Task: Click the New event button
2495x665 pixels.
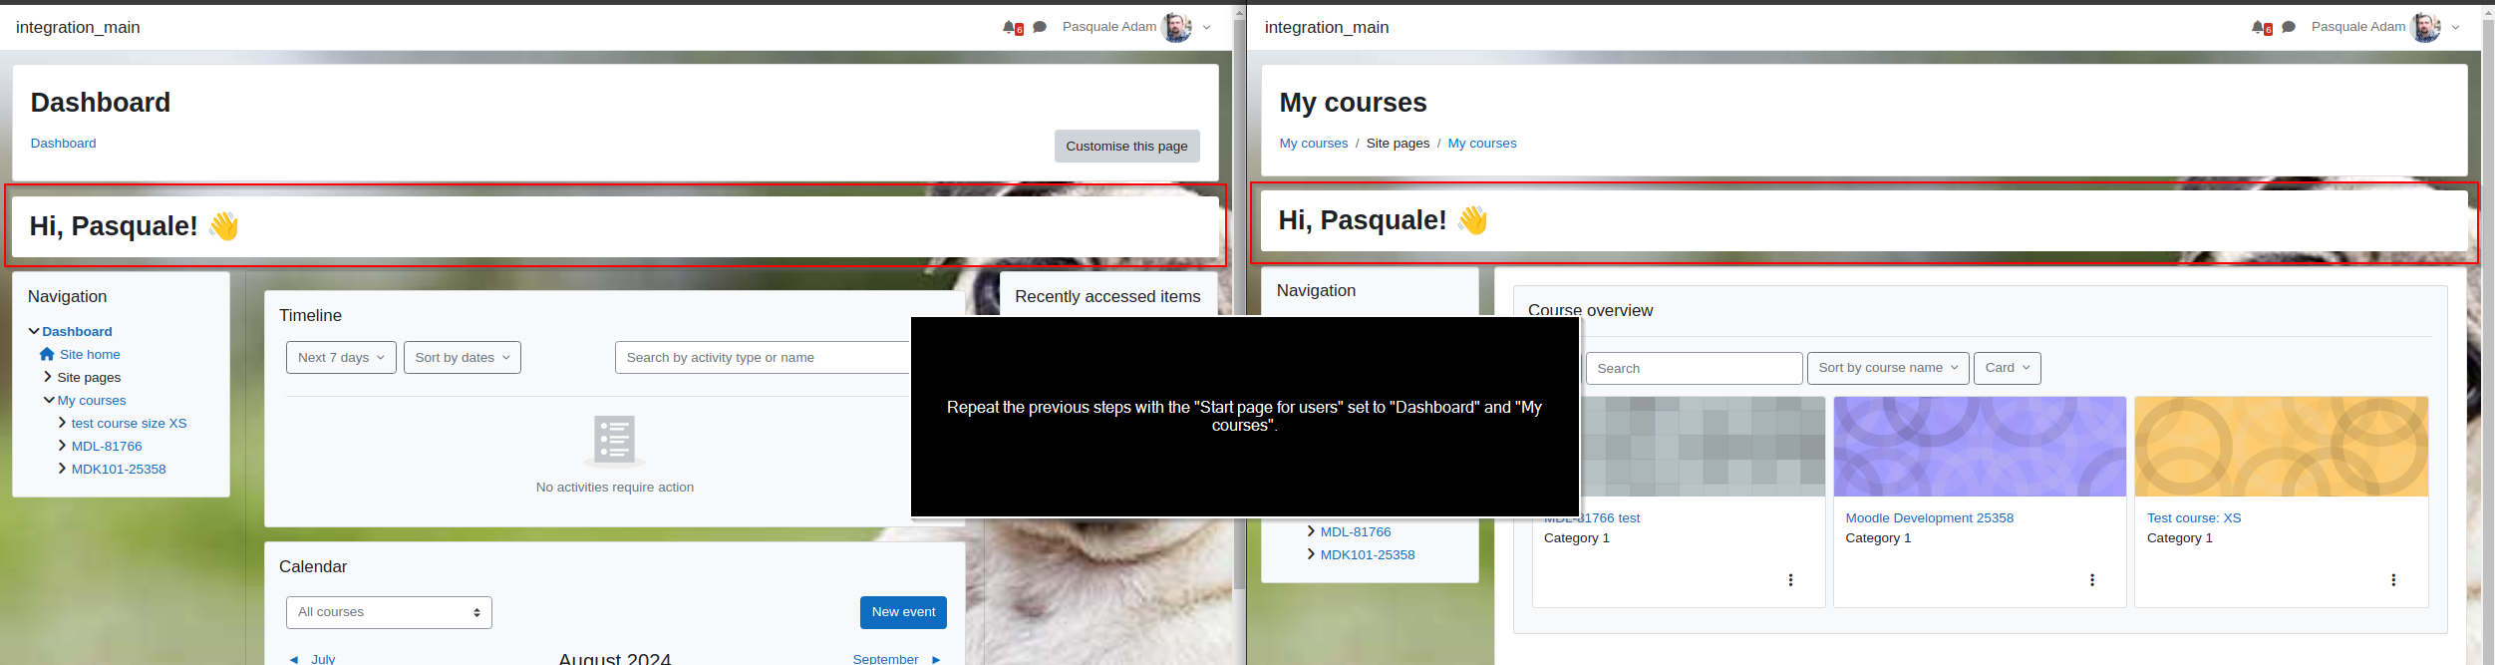Action: [903, 612]
